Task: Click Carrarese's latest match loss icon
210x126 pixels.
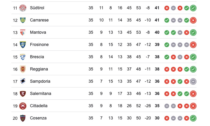Action: 193,20
